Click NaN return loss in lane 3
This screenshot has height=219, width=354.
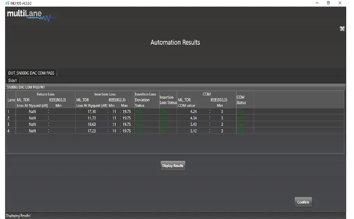click(32, 124)
